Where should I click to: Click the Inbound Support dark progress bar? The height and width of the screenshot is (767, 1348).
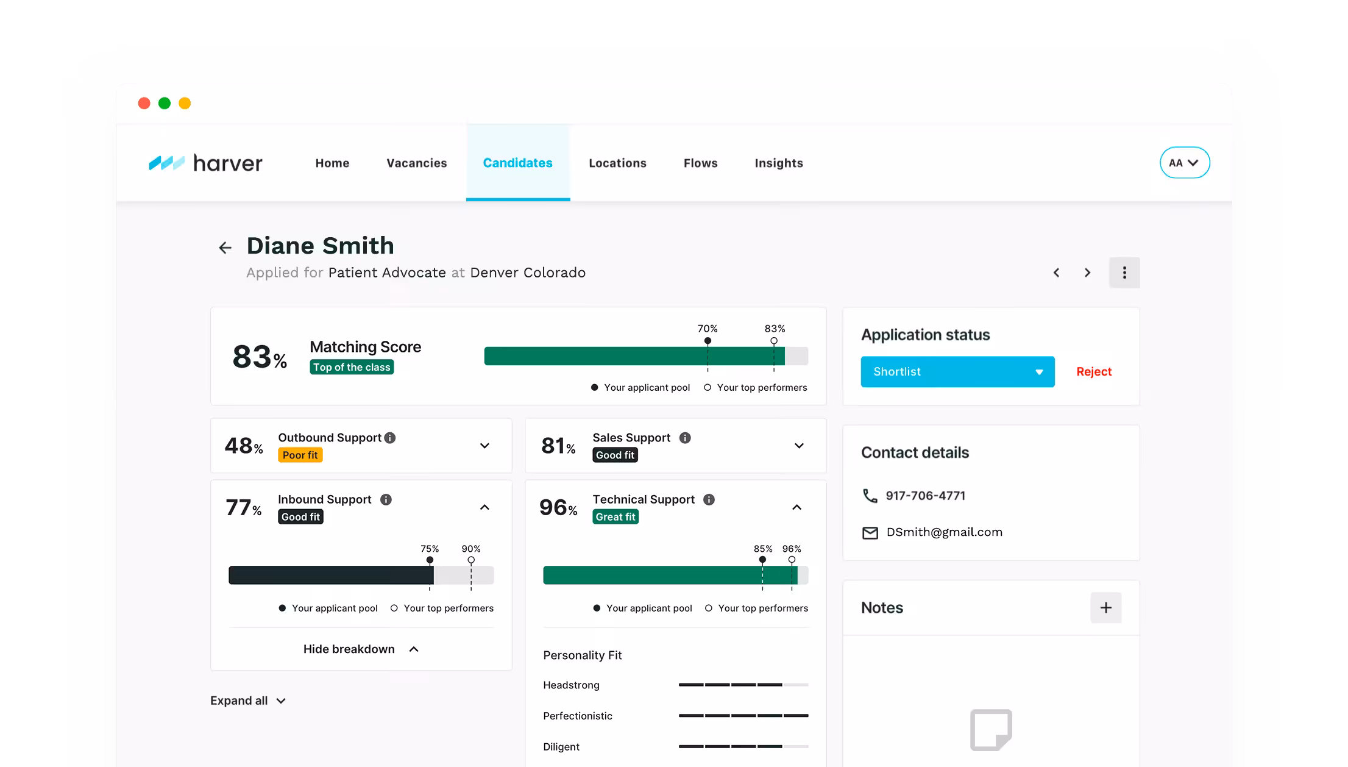pyautogui.click(x=361, y=575)
